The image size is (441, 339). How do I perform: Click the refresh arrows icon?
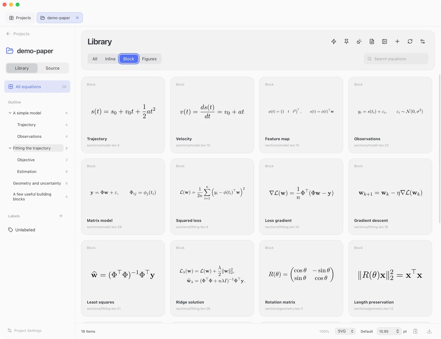410,41
